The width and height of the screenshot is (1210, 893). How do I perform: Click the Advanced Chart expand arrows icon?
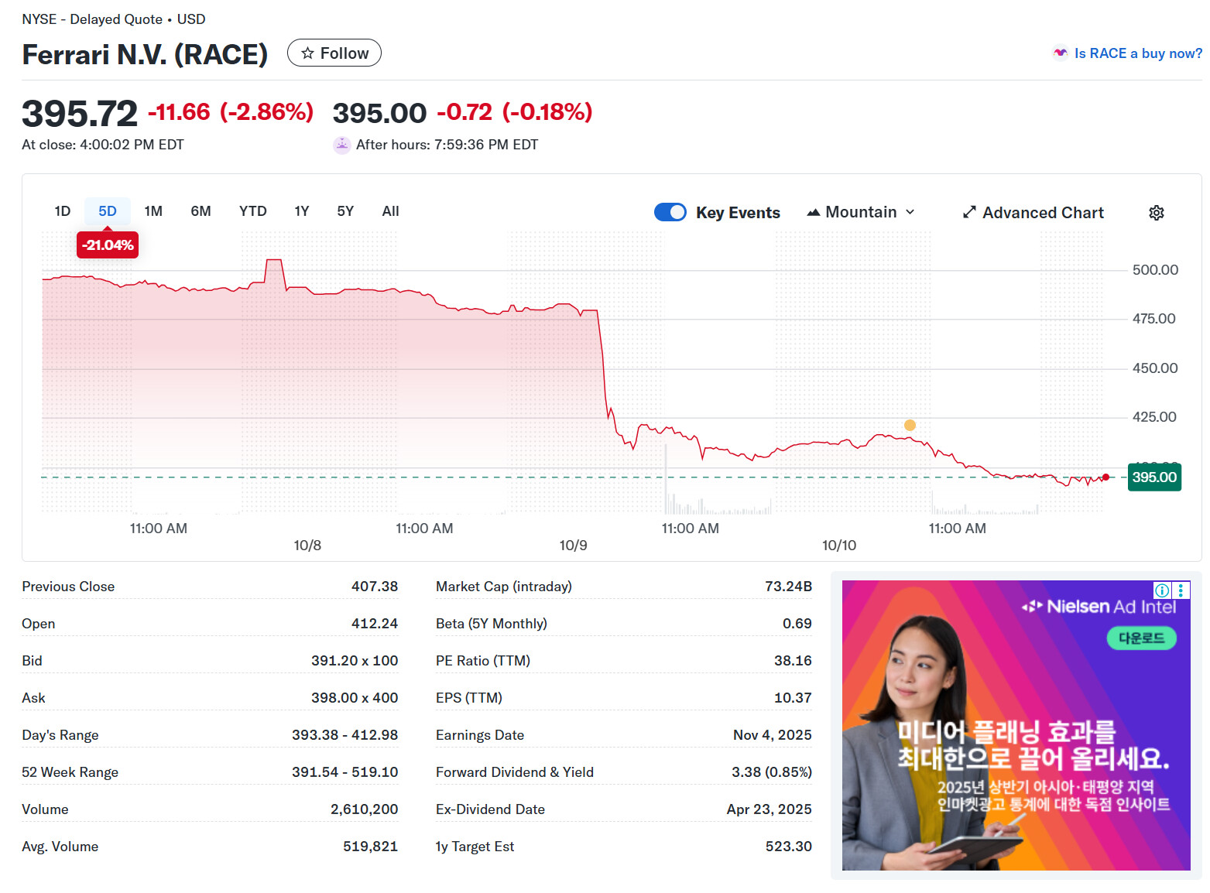tap(968, 213)
